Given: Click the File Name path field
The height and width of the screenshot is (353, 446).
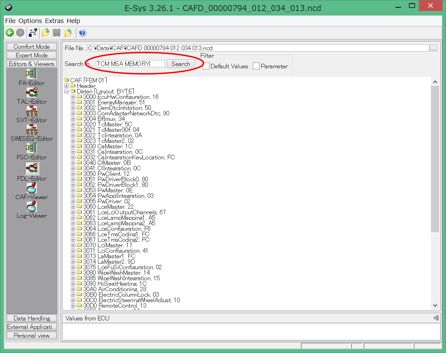Looking at the screenshot, I should point(258,48).
